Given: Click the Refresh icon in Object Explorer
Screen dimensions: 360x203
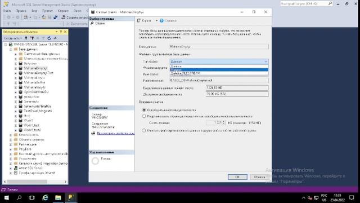Looking at the screenshot, I should click(49, 38).
